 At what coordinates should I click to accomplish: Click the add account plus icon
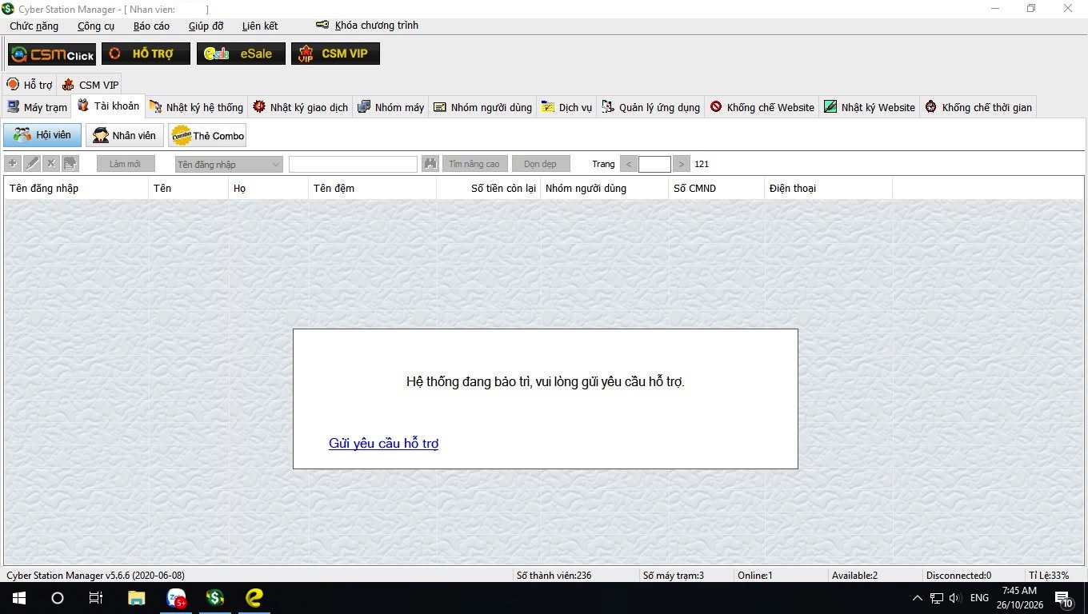[13, 164]
